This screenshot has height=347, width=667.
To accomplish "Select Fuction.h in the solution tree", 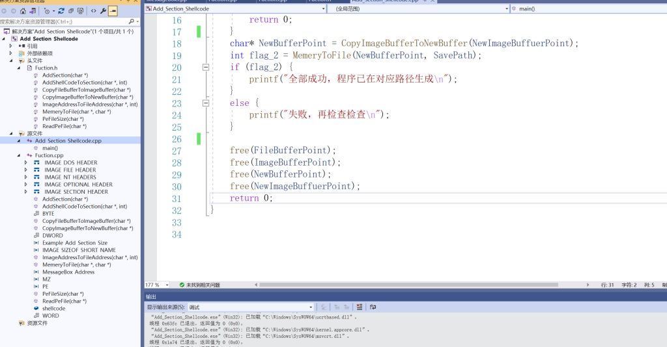I will [46, 68].
